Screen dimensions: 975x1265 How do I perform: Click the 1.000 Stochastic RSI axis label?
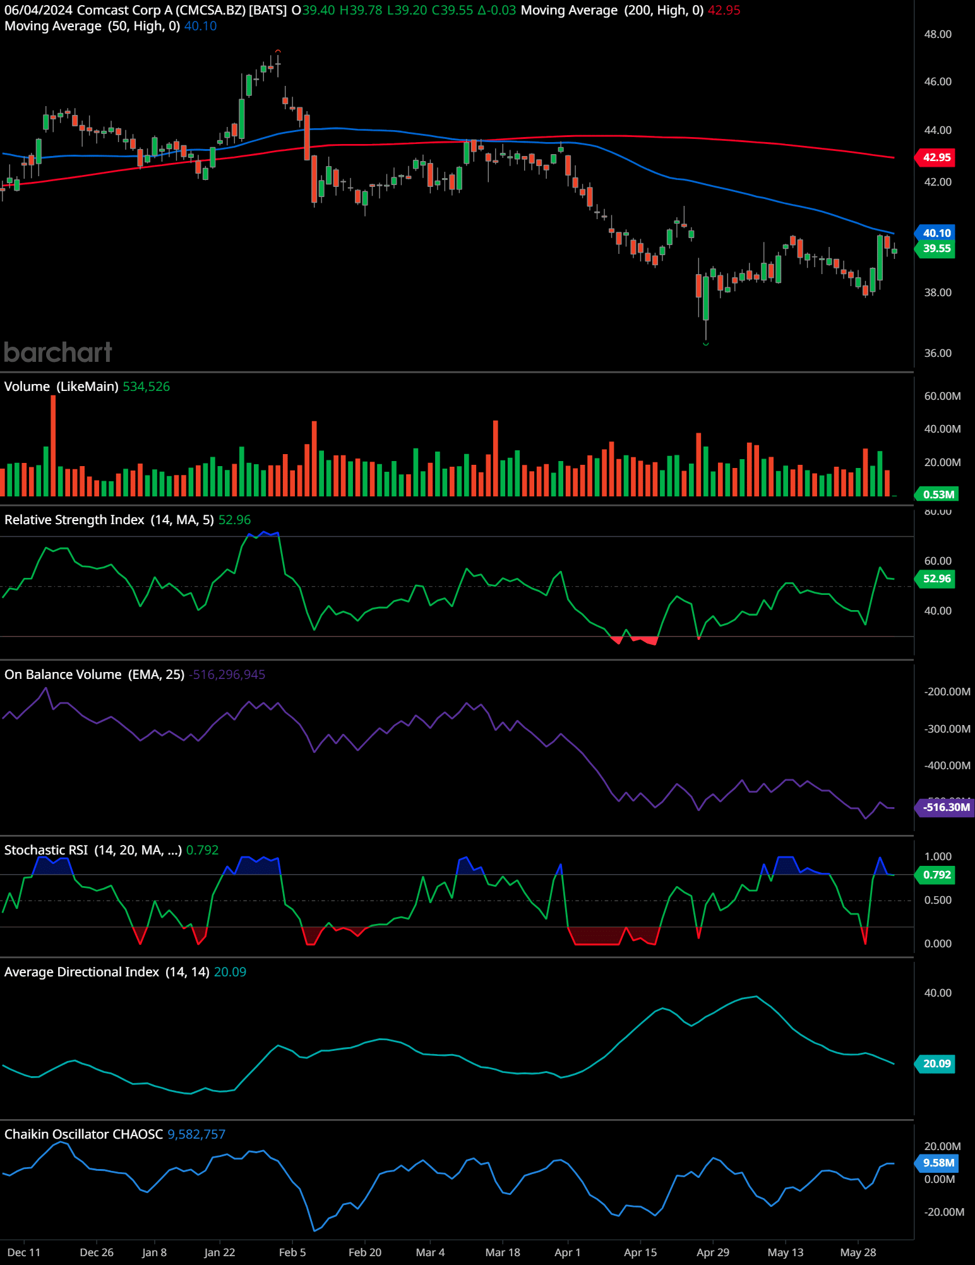tap(938, 856)
